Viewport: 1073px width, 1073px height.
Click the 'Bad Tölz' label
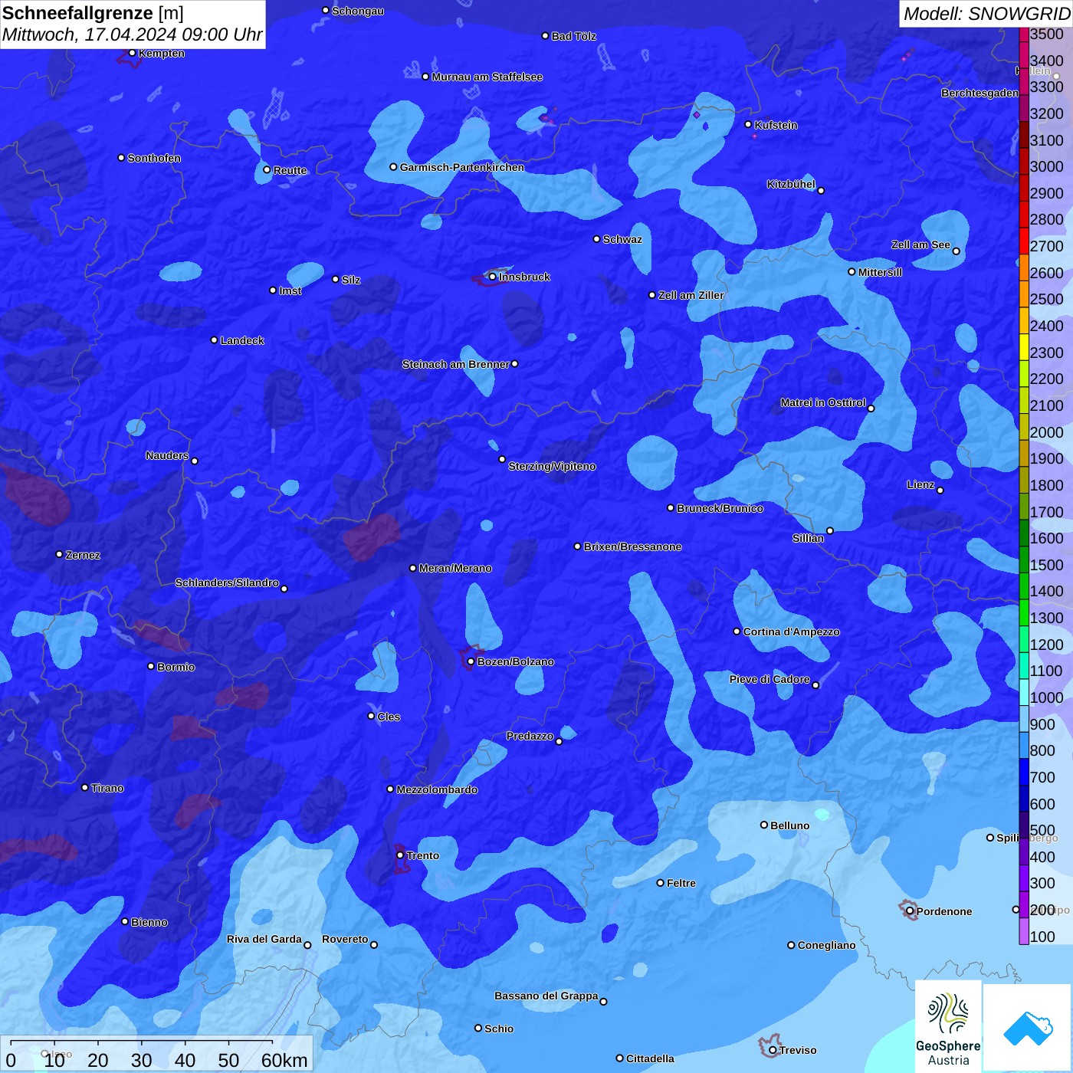click(x=573, y=36)
